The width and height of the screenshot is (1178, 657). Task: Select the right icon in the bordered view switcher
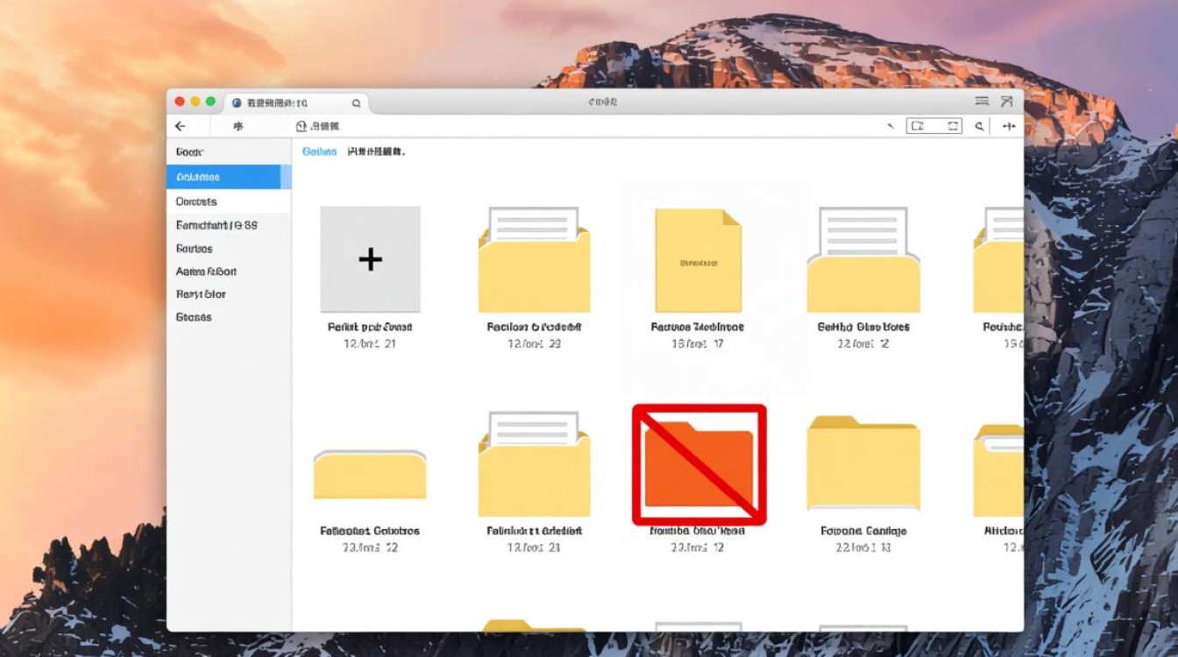pyautogui.click(x=953, y=126)
